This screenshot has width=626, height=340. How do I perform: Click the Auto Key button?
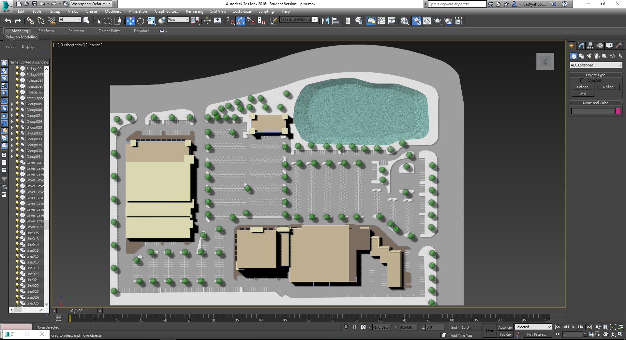(505, 327)
